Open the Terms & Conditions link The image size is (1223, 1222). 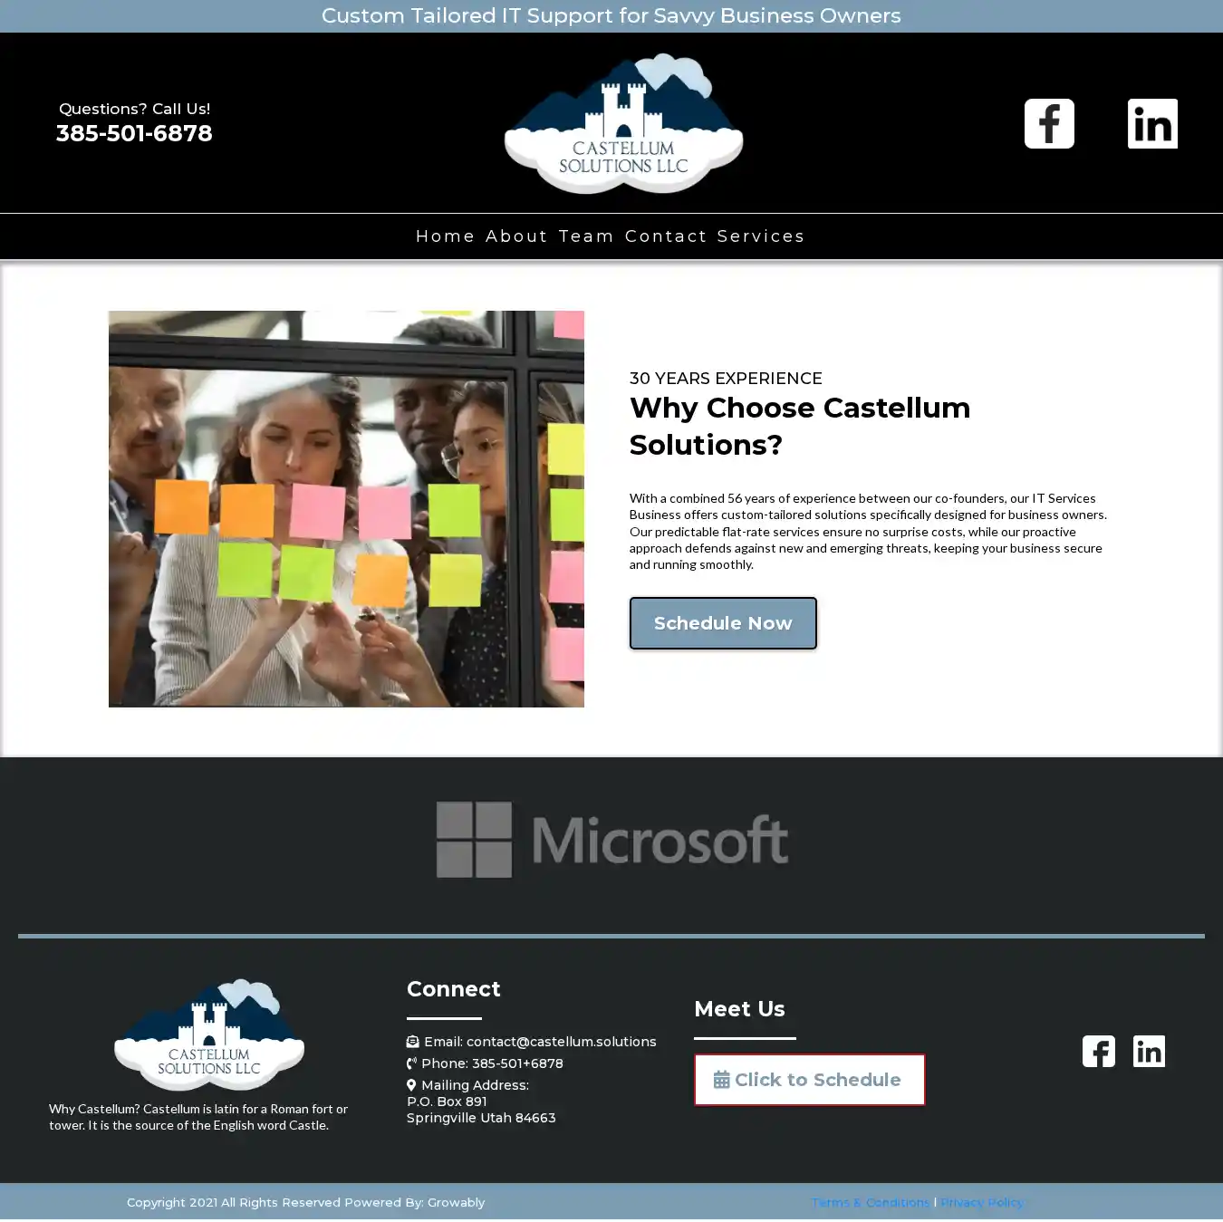870,1202
